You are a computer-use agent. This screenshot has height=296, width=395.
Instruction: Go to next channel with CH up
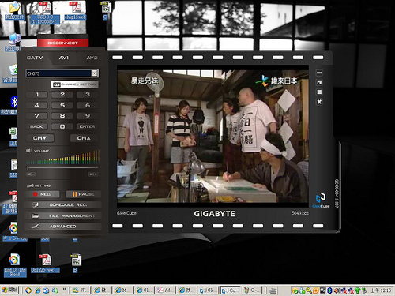coord(84,138)
